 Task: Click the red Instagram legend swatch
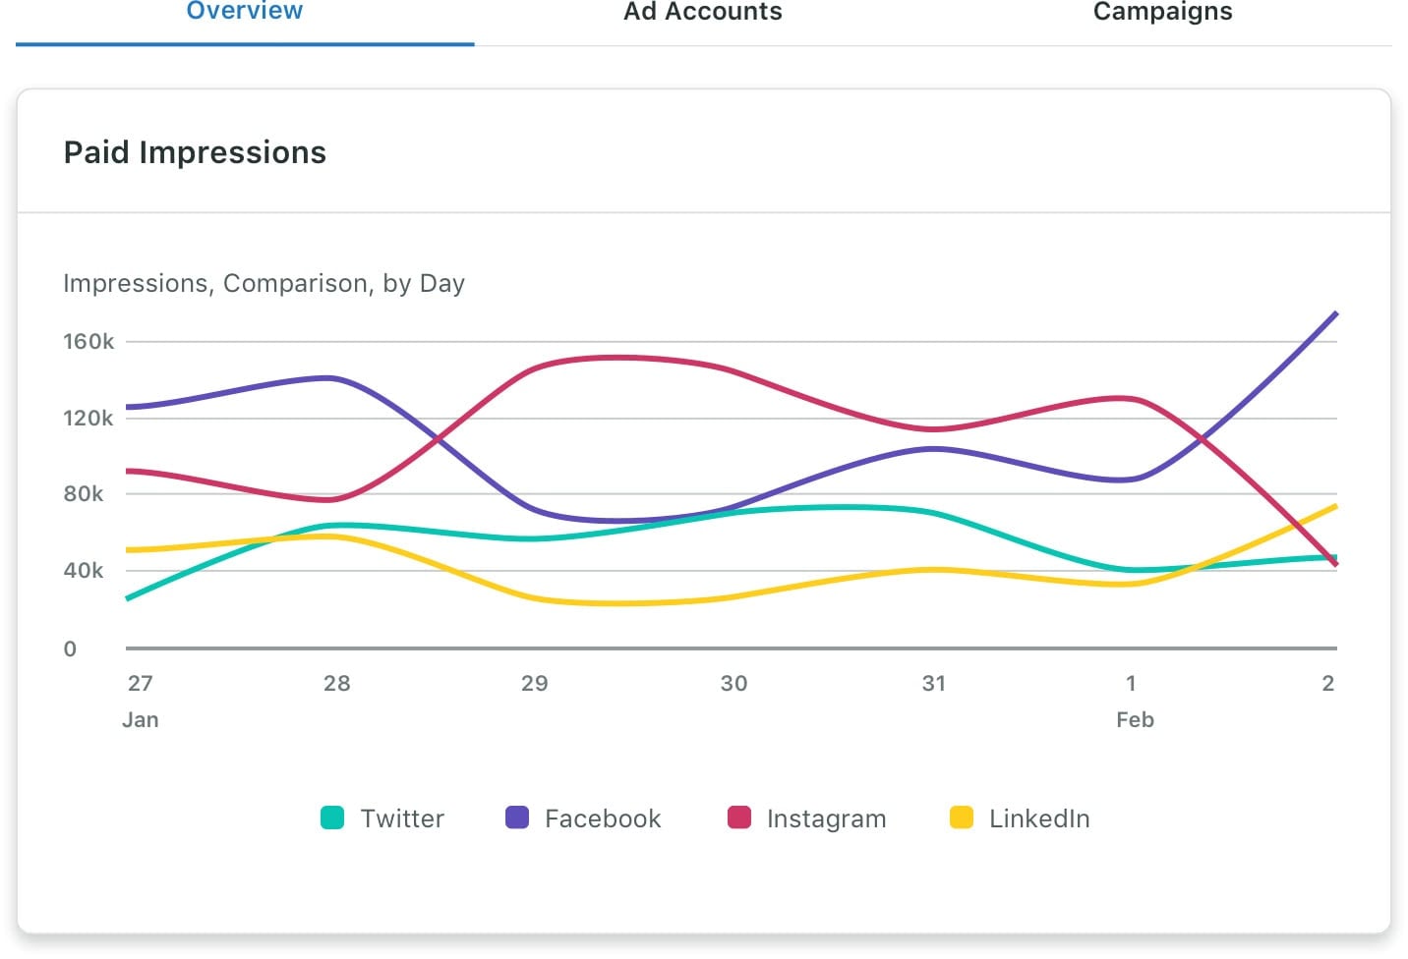pyautogui.click(x=739, y=818)
